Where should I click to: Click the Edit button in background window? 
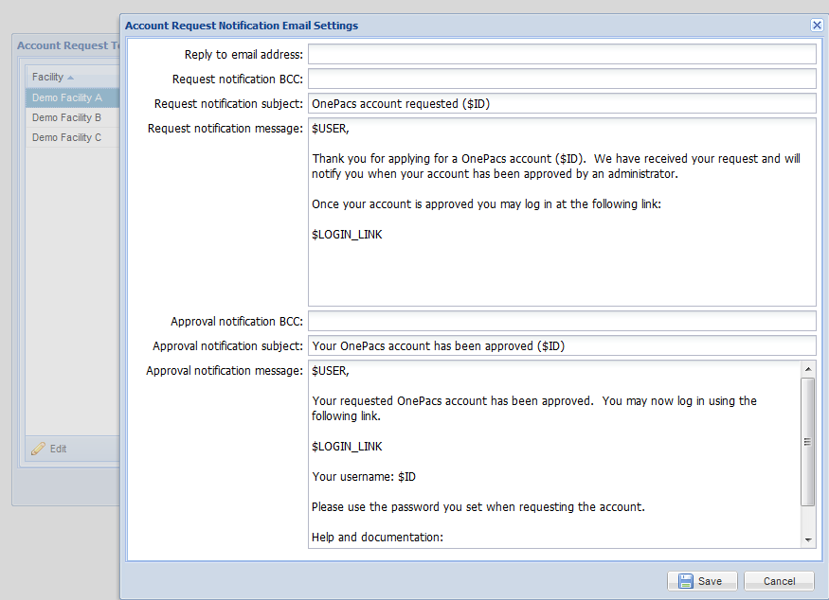[49, 449]
